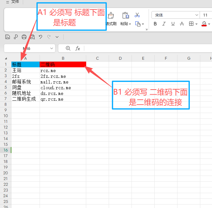Toggle Bold formatting
The width and height of the screenshot is (212, 208).
click(x=155, y=24)
